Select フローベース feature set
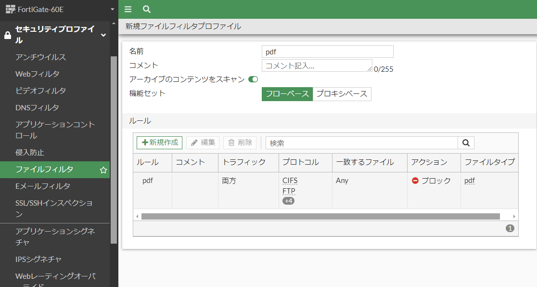This screenshot has height=287, width=537. pos(287,94)
